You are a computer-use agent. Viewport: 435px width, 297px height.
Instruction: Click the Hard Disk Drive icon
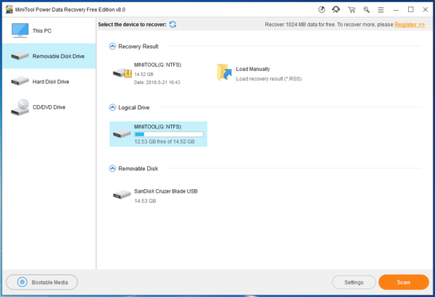pyautogui.click(x=20, y=81)
